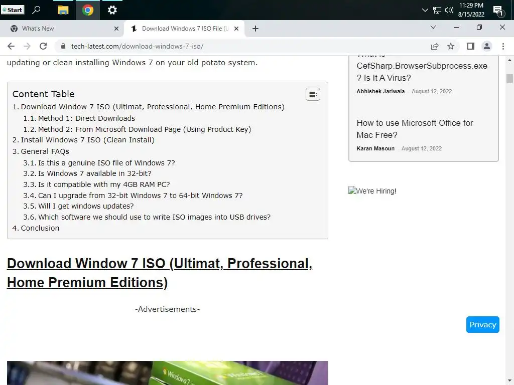
Task: Open taskbar search magnifier
Action: (x=36, y=10)
